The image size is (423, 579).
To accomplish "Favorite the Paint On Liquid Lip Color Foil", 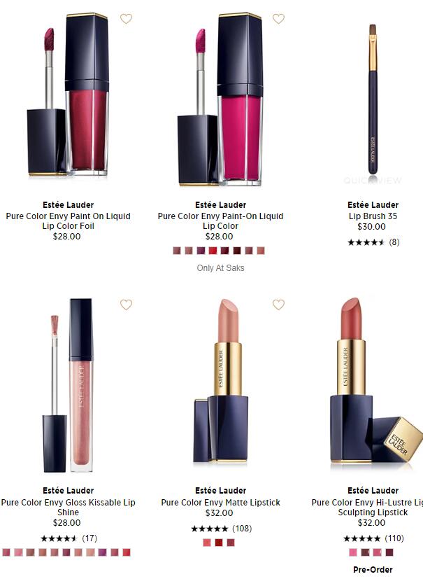I will 126,18.
